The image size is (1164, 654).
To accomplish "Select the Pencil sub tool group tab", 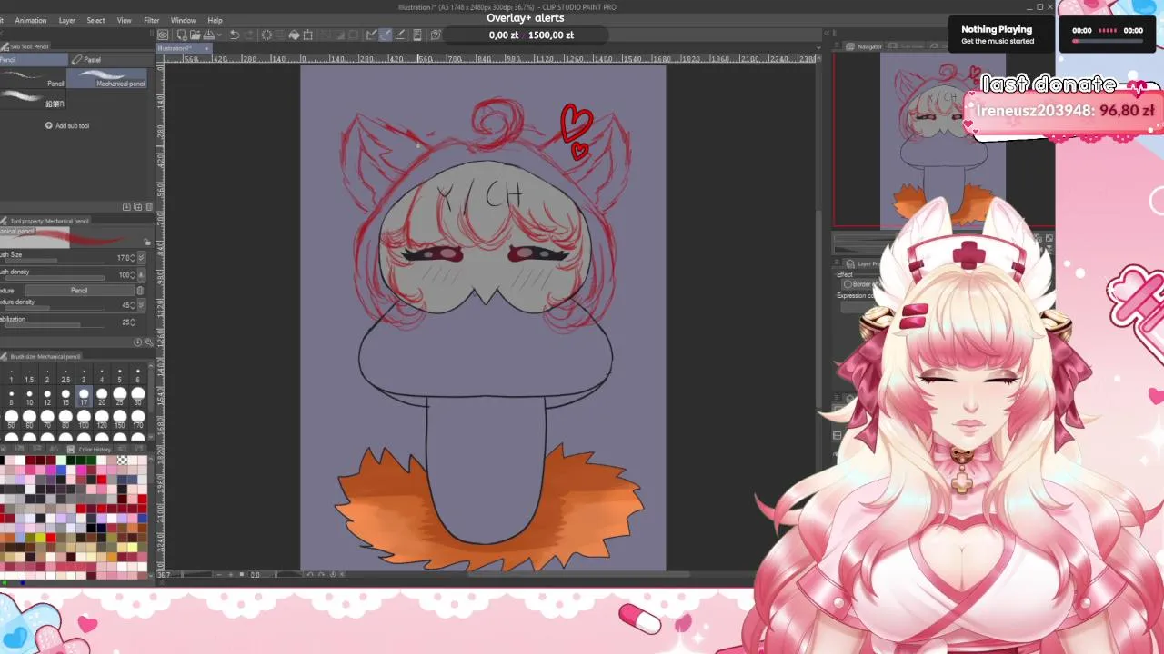I will coord(33,60).
